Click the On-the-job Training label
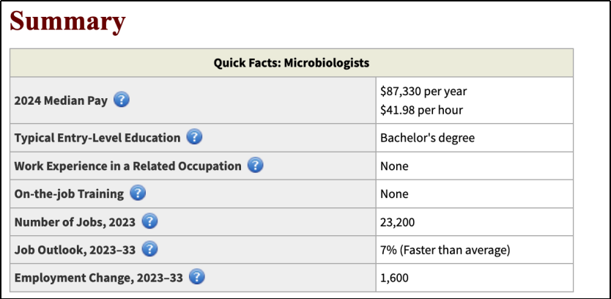The width and height of the screenshot is (611, 299). click(x=69, y=194)
